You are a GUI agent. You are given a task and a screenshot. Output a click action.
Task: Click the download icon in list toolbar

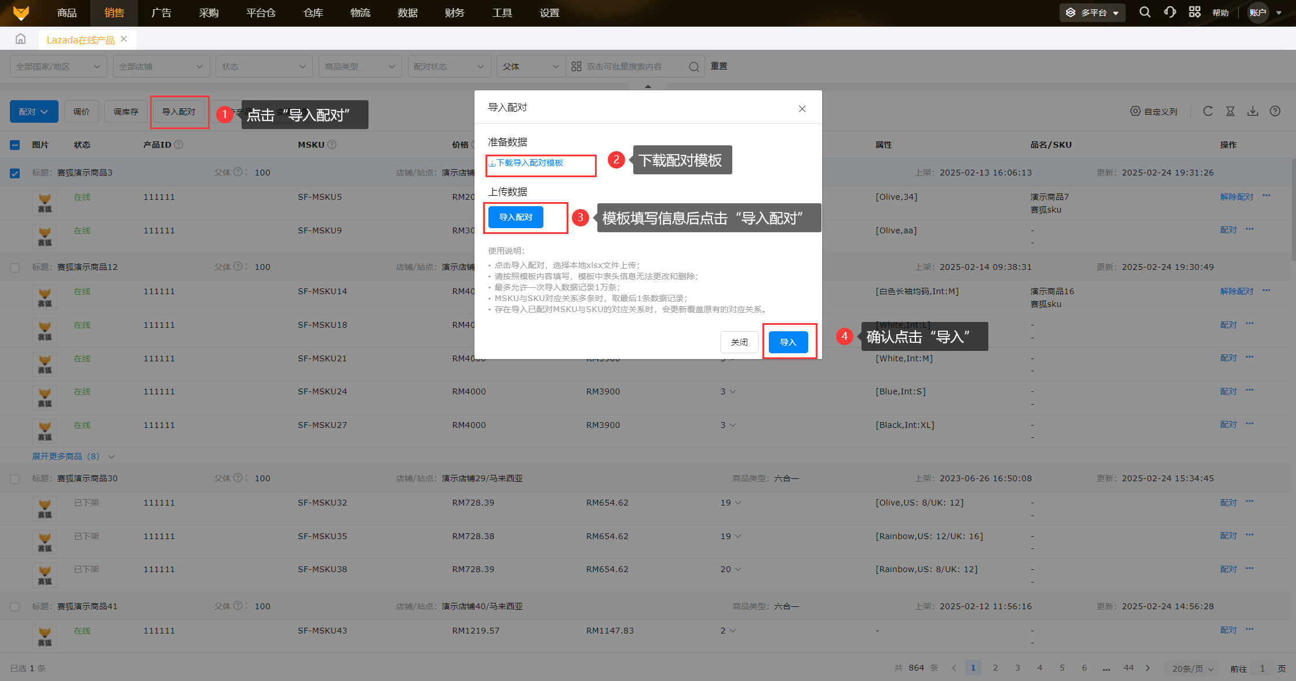click(x=1253, y=111)
